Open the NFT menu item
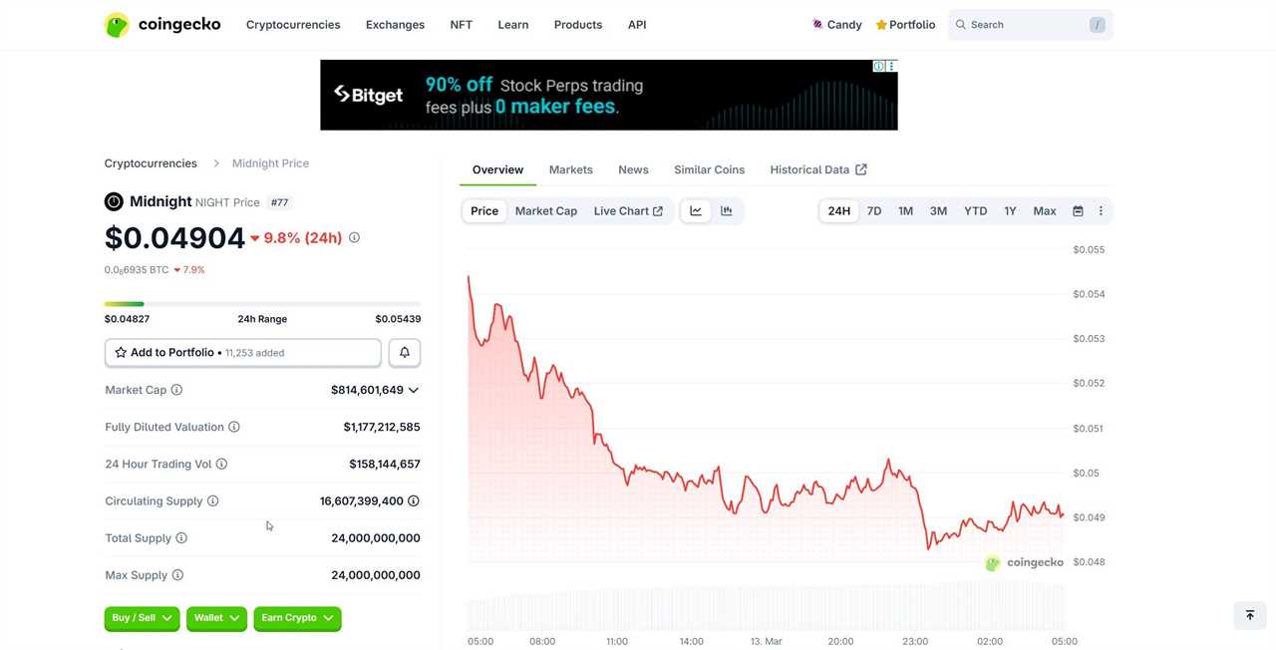Image resolution: width=1276 pixels, height=650 pixels. tap(461, 24)
